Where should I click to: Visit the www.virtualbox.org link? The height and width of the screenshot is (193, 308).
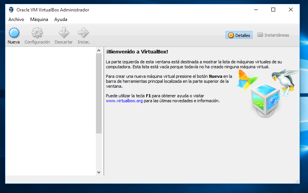[x=124, y=101]
